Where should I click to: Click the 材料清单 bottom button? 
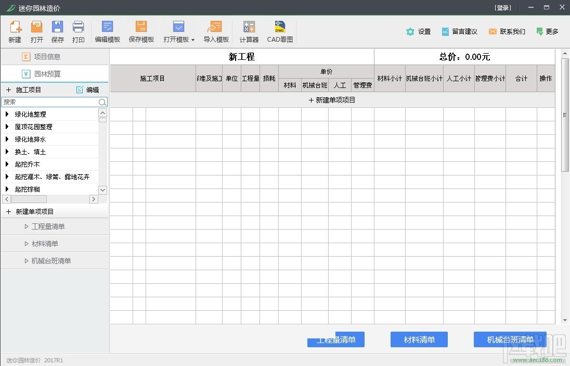tap(419, 339)
